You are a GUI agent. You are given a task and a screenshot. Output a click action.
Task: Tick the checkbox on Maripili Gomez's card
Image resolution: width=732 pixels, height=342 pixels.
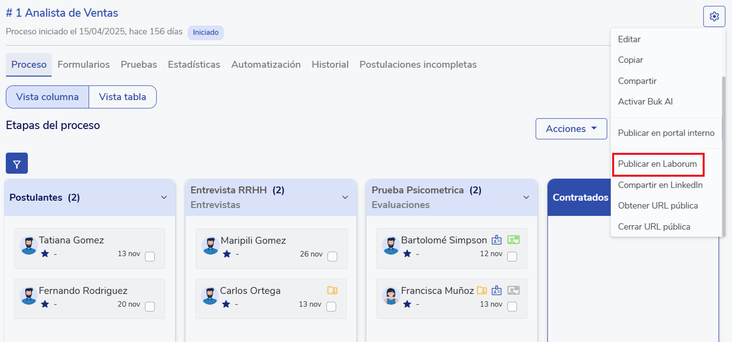click(x=332, y=256)
